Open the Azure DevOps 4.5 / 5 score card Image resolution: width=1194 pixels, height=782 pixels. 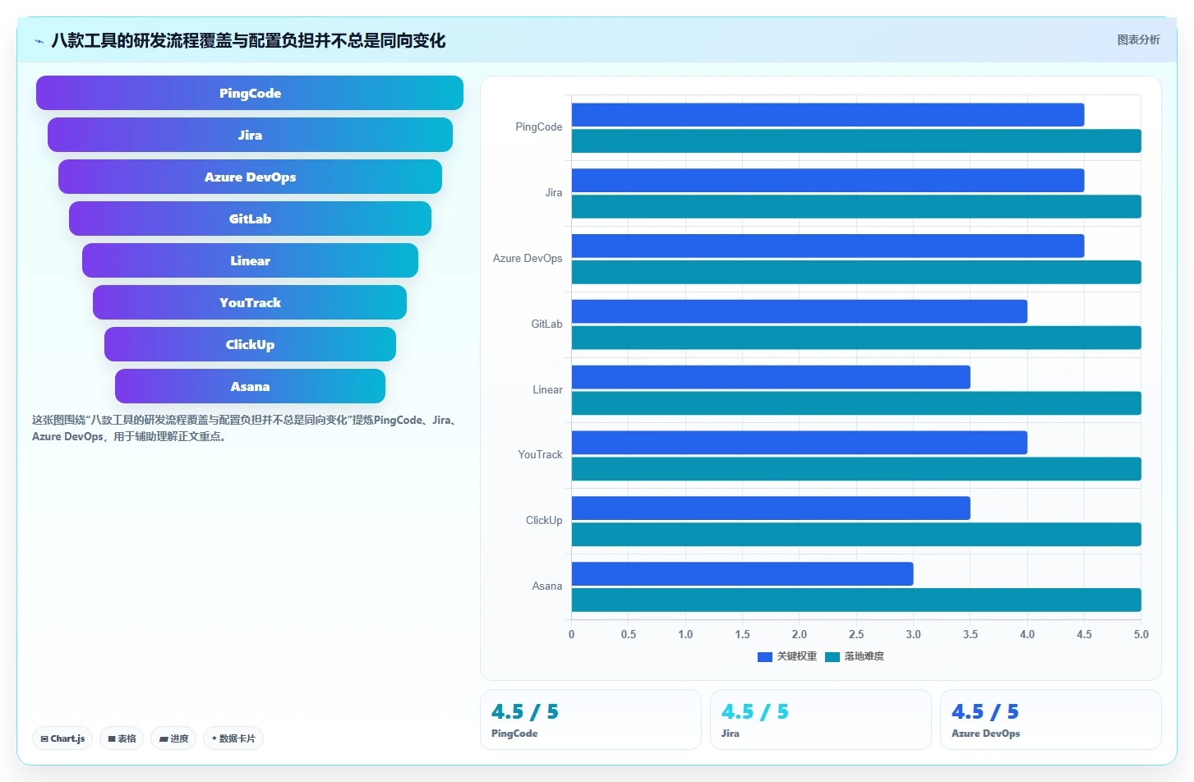[1051, 720]
